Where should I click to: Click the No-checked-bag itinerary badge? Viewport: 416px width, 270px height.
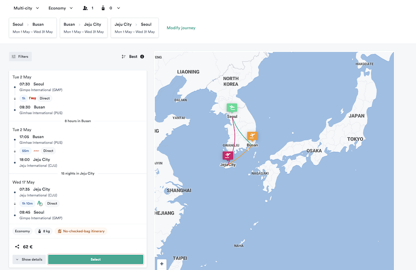(81, 231)
